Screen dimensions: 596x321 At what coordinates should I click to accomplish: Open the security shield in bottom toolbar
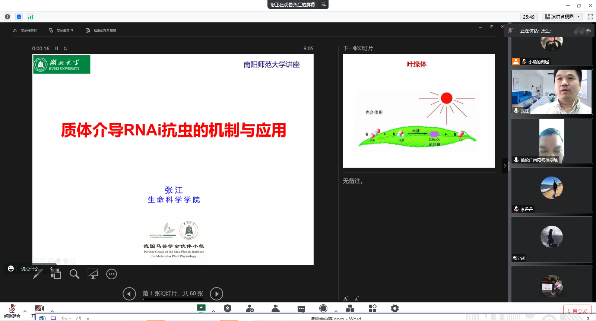228,308
